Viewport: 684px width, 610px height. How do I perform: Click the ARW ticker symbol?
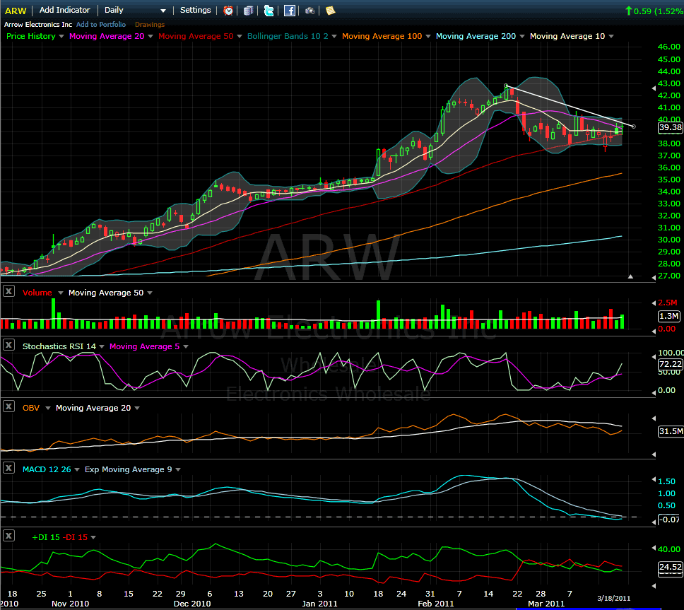click(16, 11)
